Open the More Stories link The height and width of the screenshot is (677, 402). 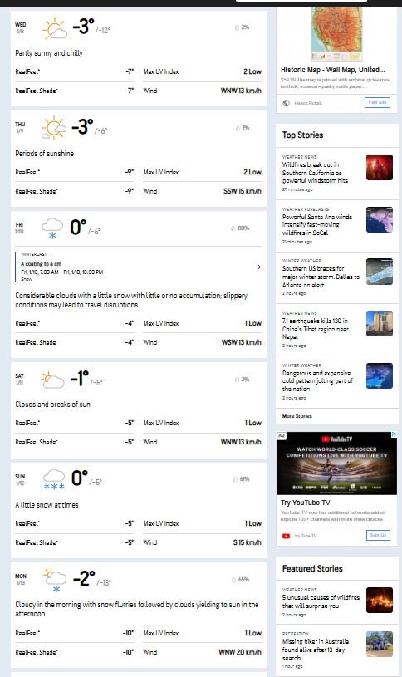click(x=297, y=416)
